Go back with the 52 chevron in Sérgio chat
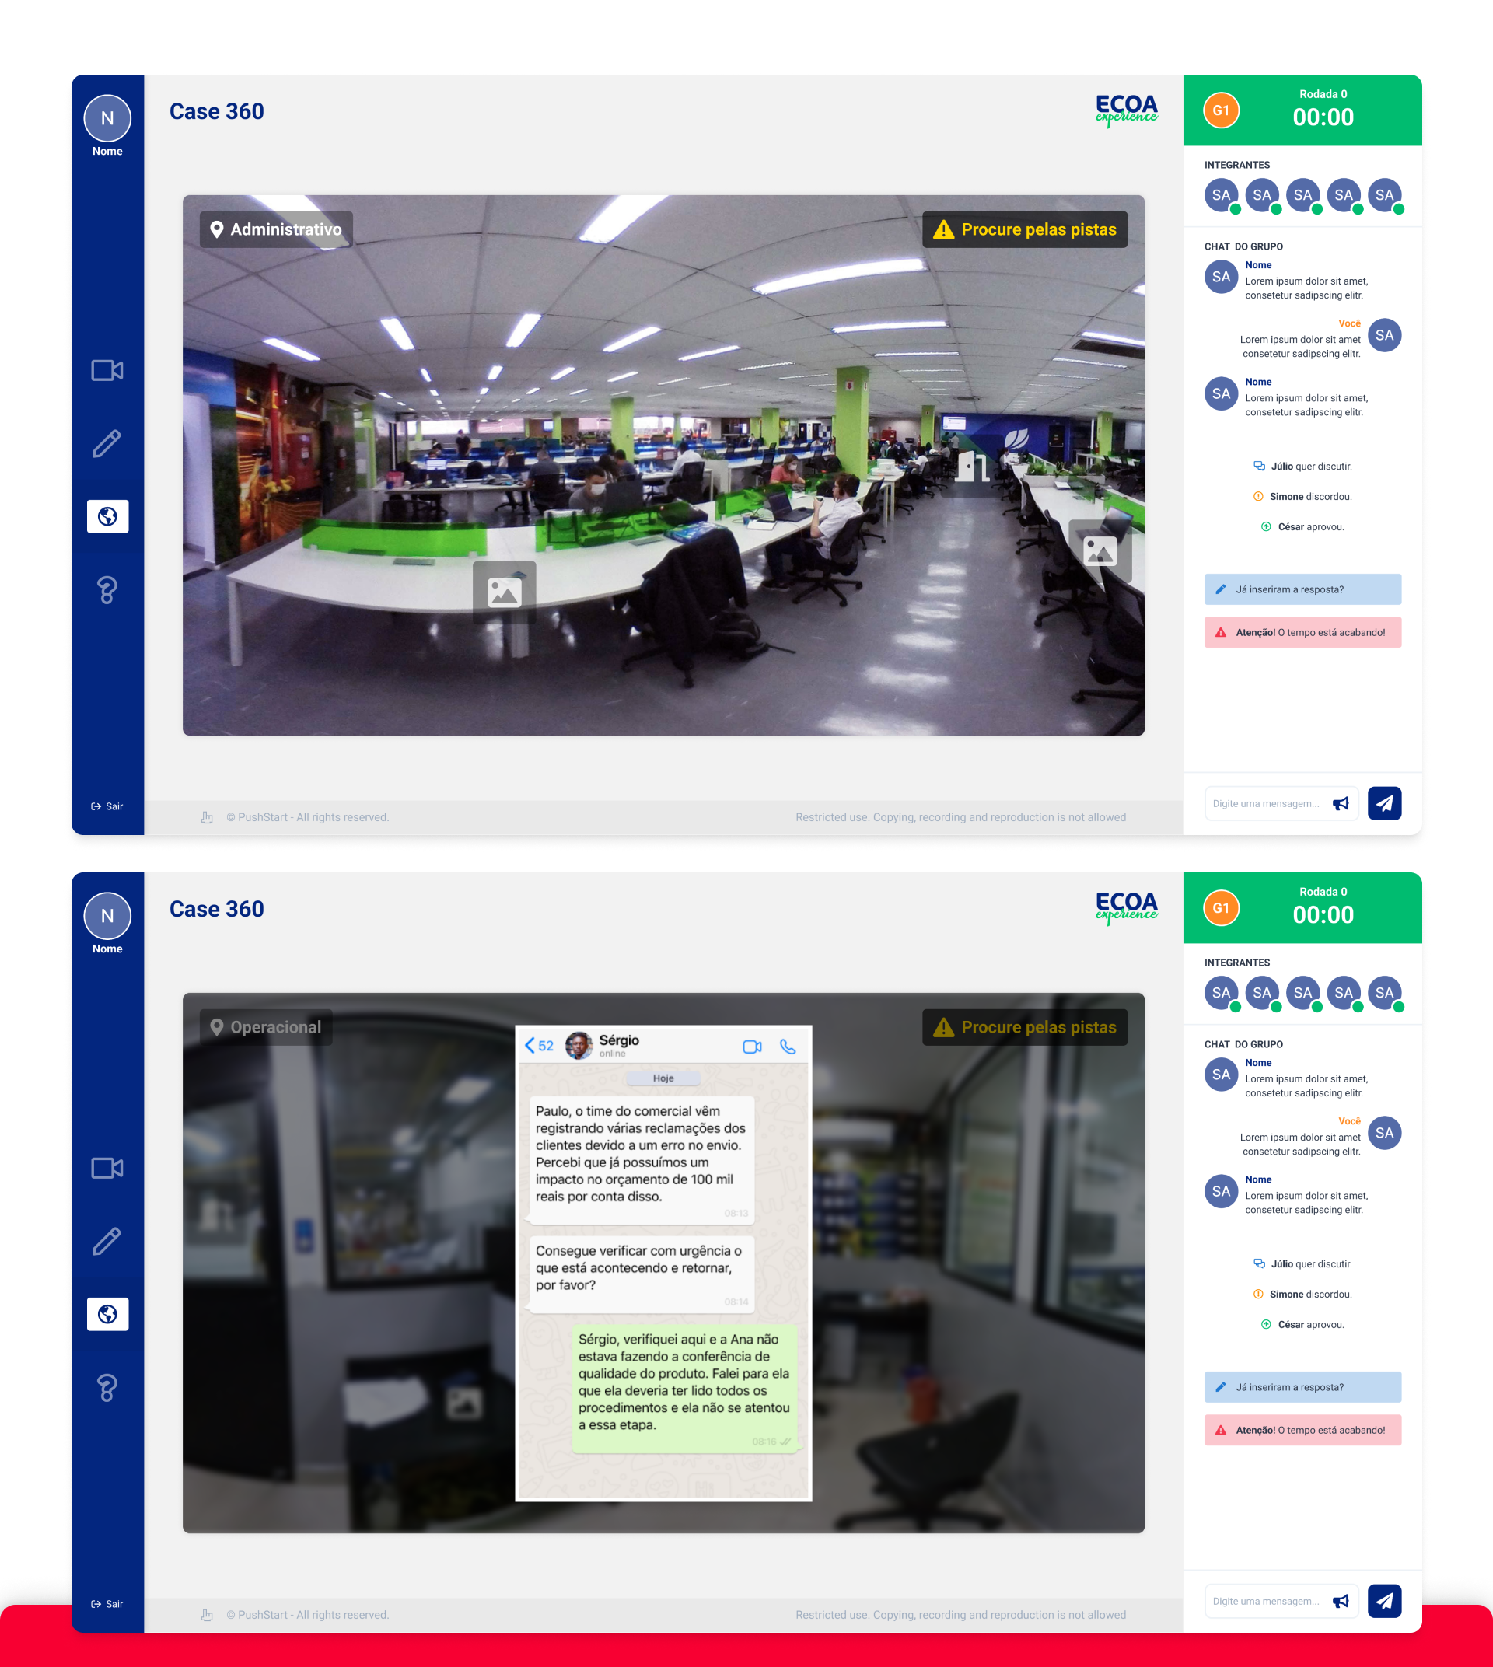Screen dimensions: 1493x1667 (539, 1046)
